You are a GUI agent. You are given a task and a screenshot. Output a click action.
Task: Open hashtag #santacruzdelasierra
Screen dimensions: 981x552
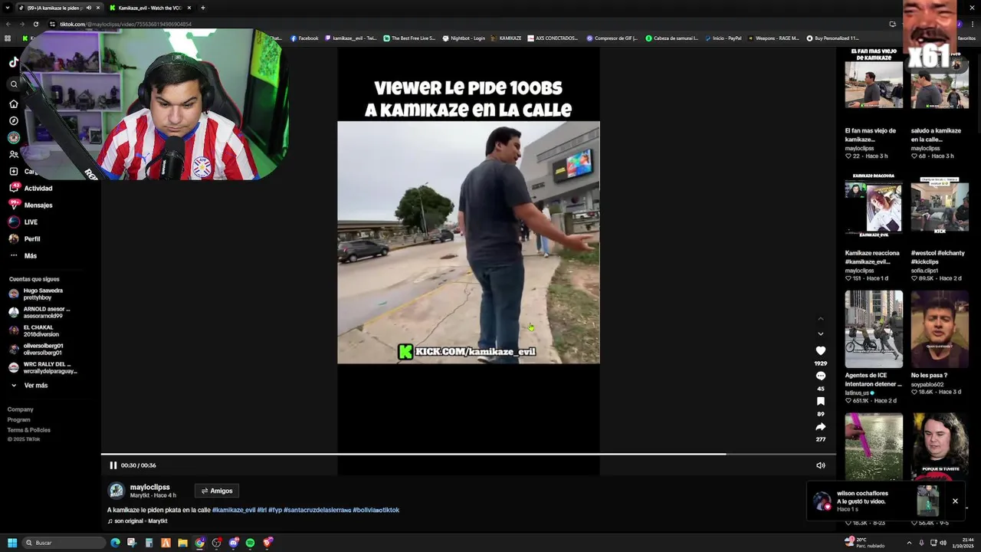317,510
